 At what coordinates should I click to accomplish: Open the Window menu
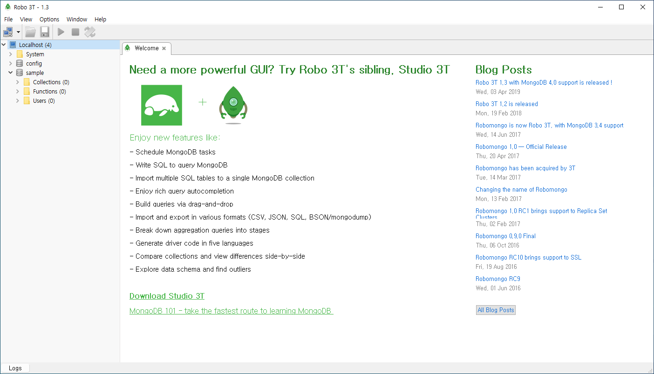(x=77, y=19)
